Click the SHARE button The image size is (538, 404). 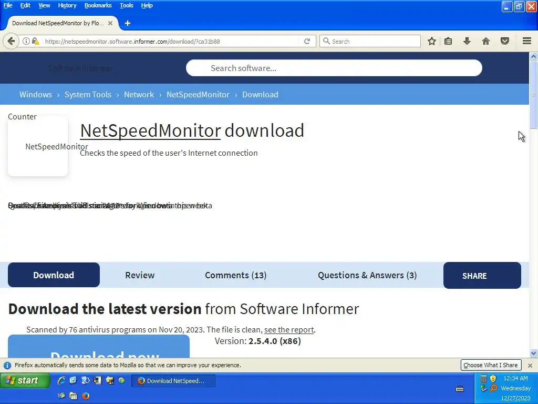click(482, 276)
